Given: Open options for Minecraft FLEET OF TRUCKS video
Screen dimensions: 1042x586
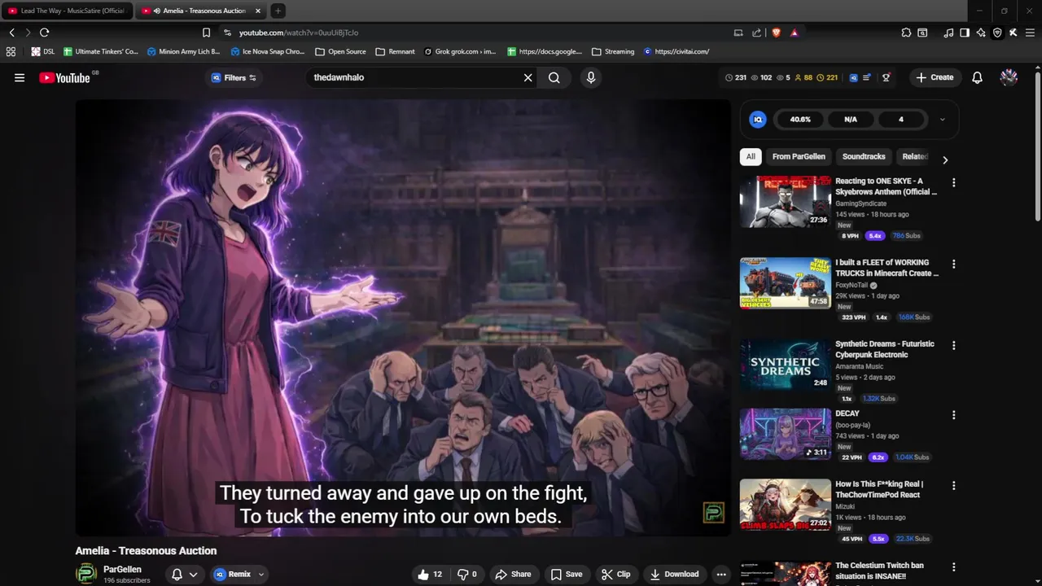Looking at the screenshot, I should (953, 264).
